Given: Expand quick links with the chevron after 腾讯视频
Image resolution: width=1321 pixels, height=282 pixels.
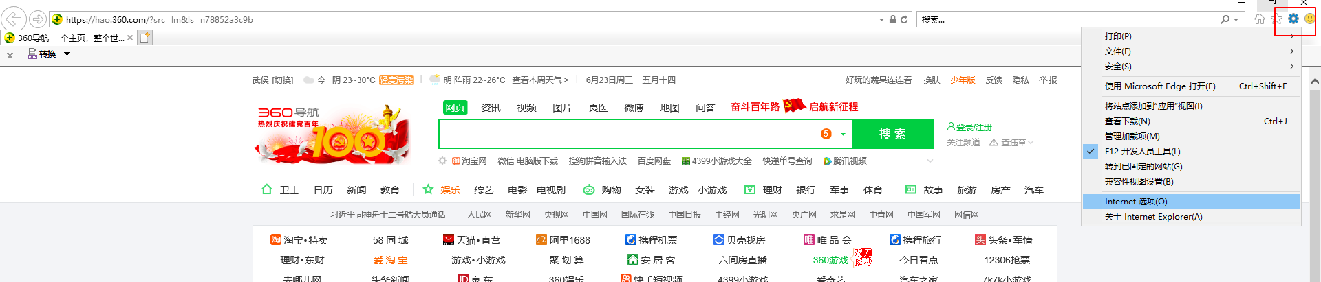Looking at the screenshot, I should click(x=930, y=161).
